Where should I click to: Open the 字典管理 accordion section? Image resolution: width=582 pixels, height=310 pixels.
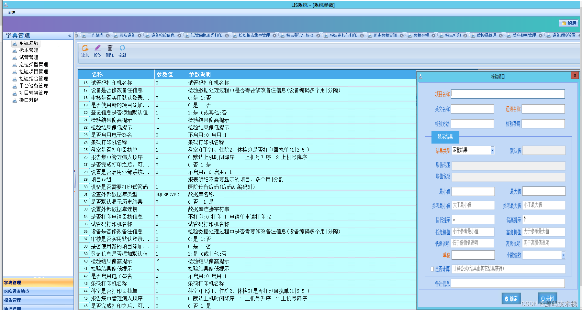click(38, 283)
